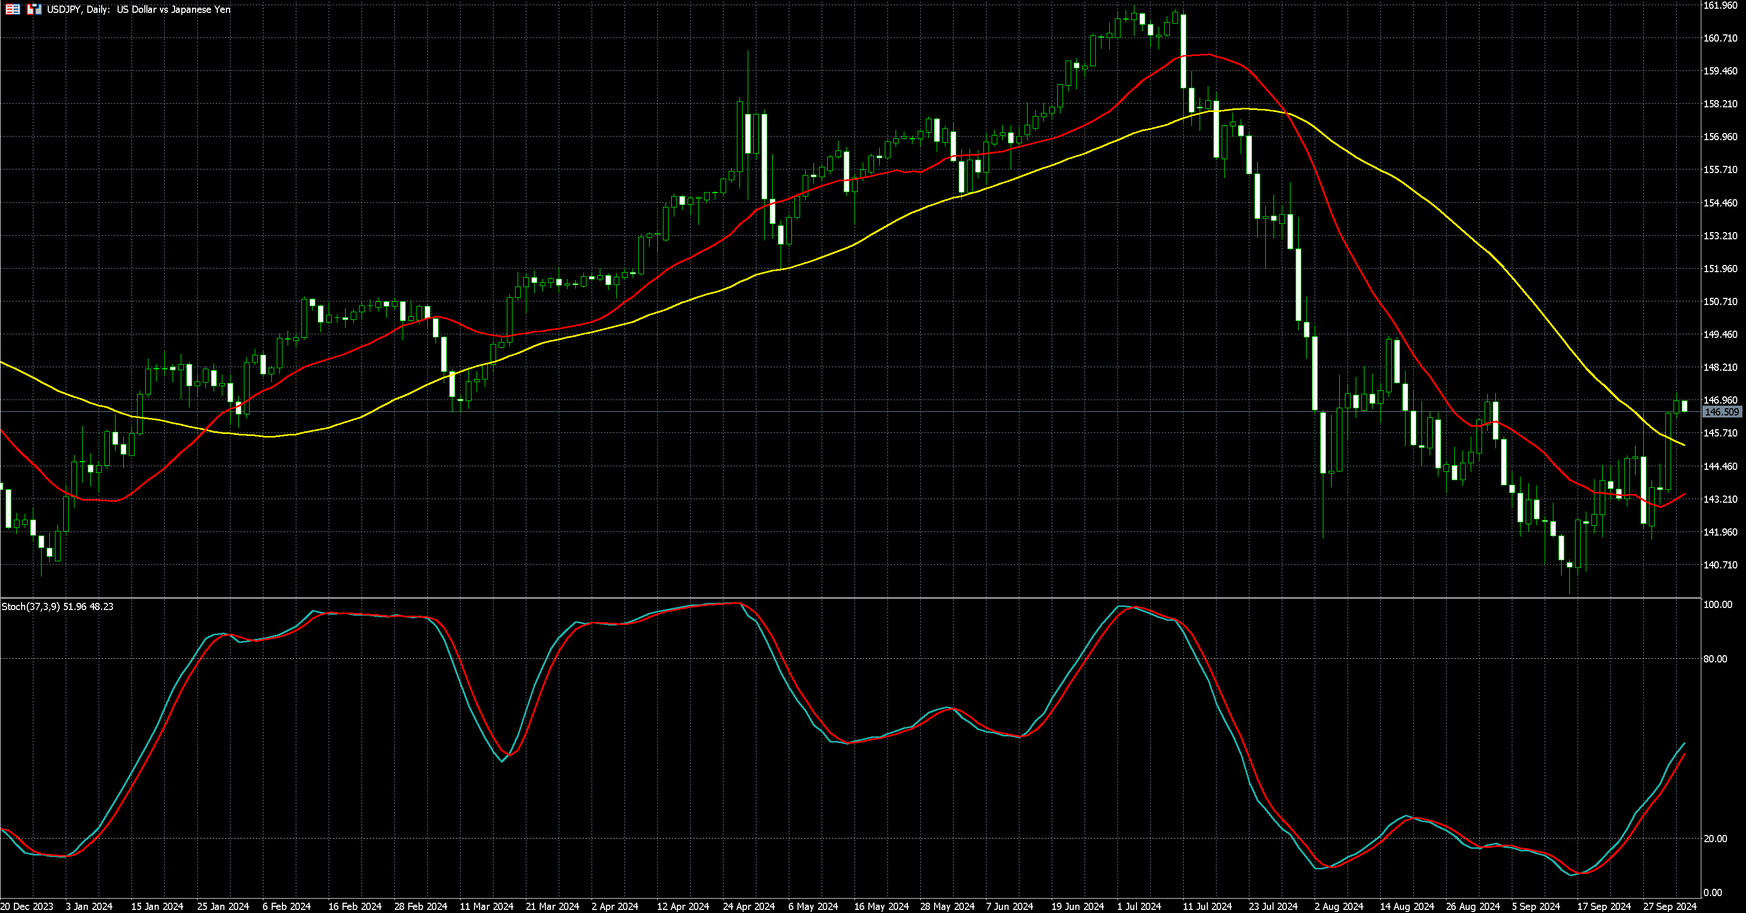
Task: Click the 16 May 2024 date label
Action: coord(881,906)
